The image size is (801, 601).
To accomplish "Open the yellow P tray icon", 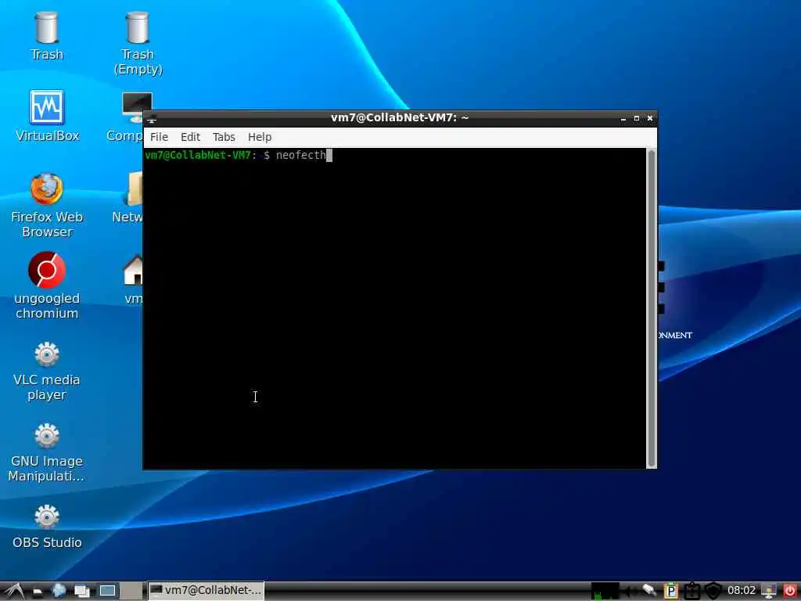I will 670,591.
